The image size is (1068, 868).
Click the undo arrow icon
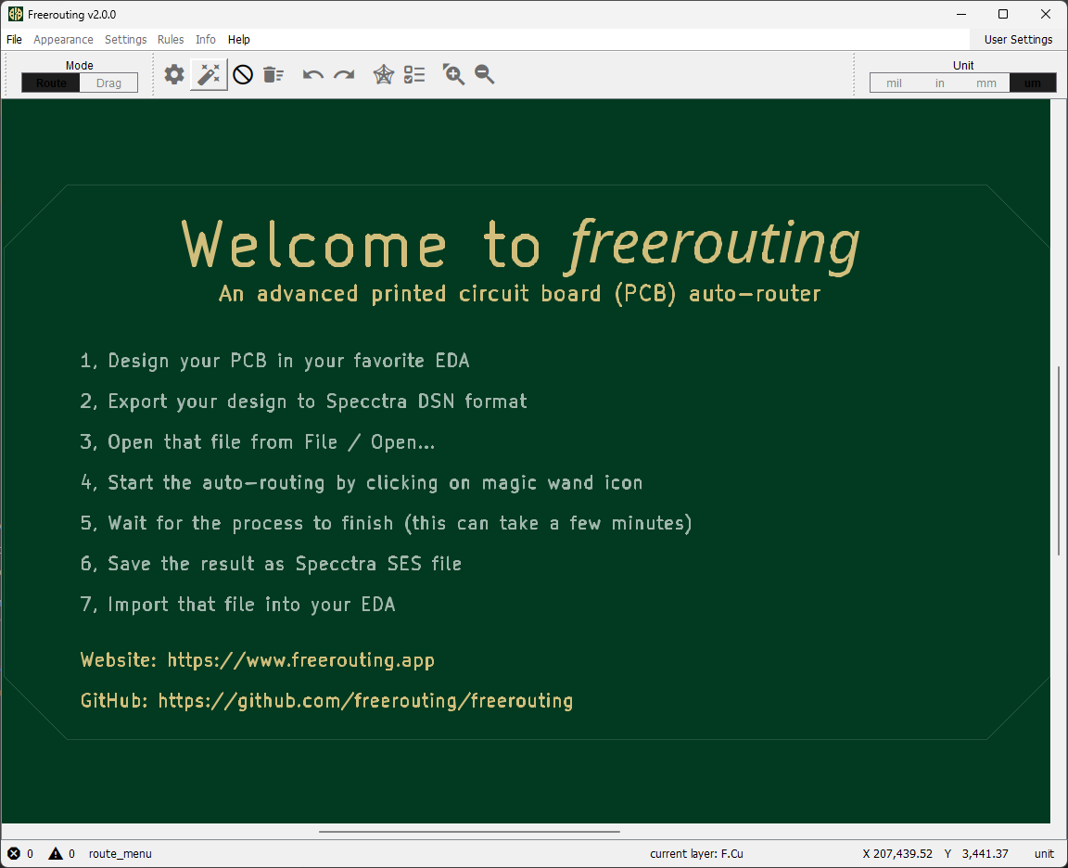[313, 74]
